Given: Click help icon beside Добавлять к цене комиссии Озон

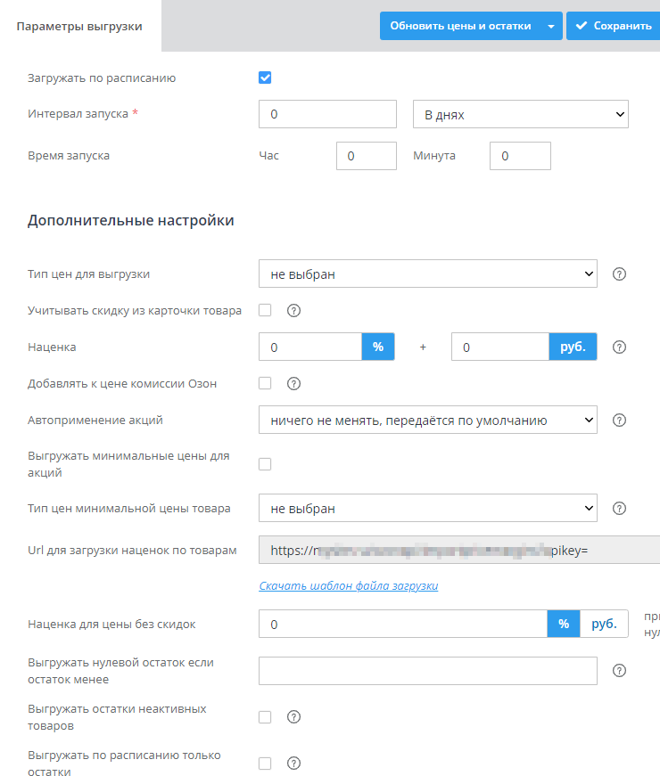Looking at the screenshot, I should pyautogui.click(x=293, y=384).
